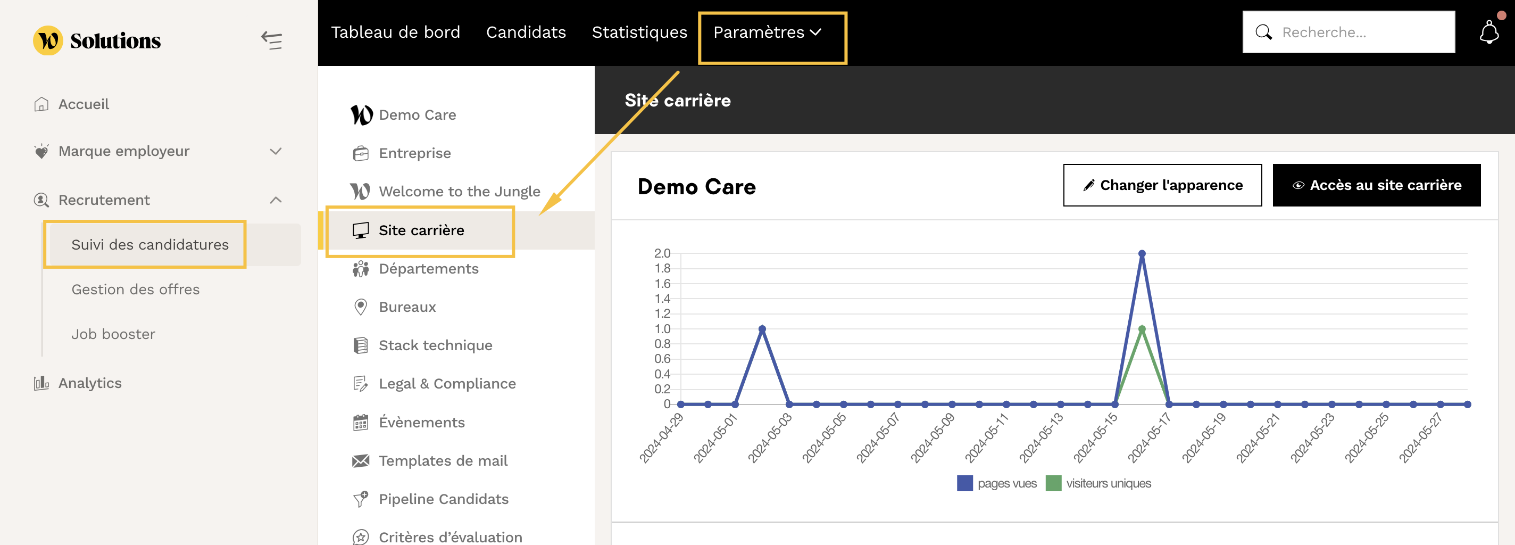1515x545 pixels.
Task: Toggle the pages vues legend series
Action: (996, 483)
